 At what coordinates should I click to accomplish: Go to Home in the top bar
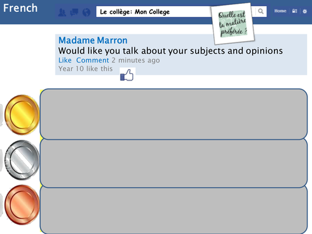tap(280, 11)
